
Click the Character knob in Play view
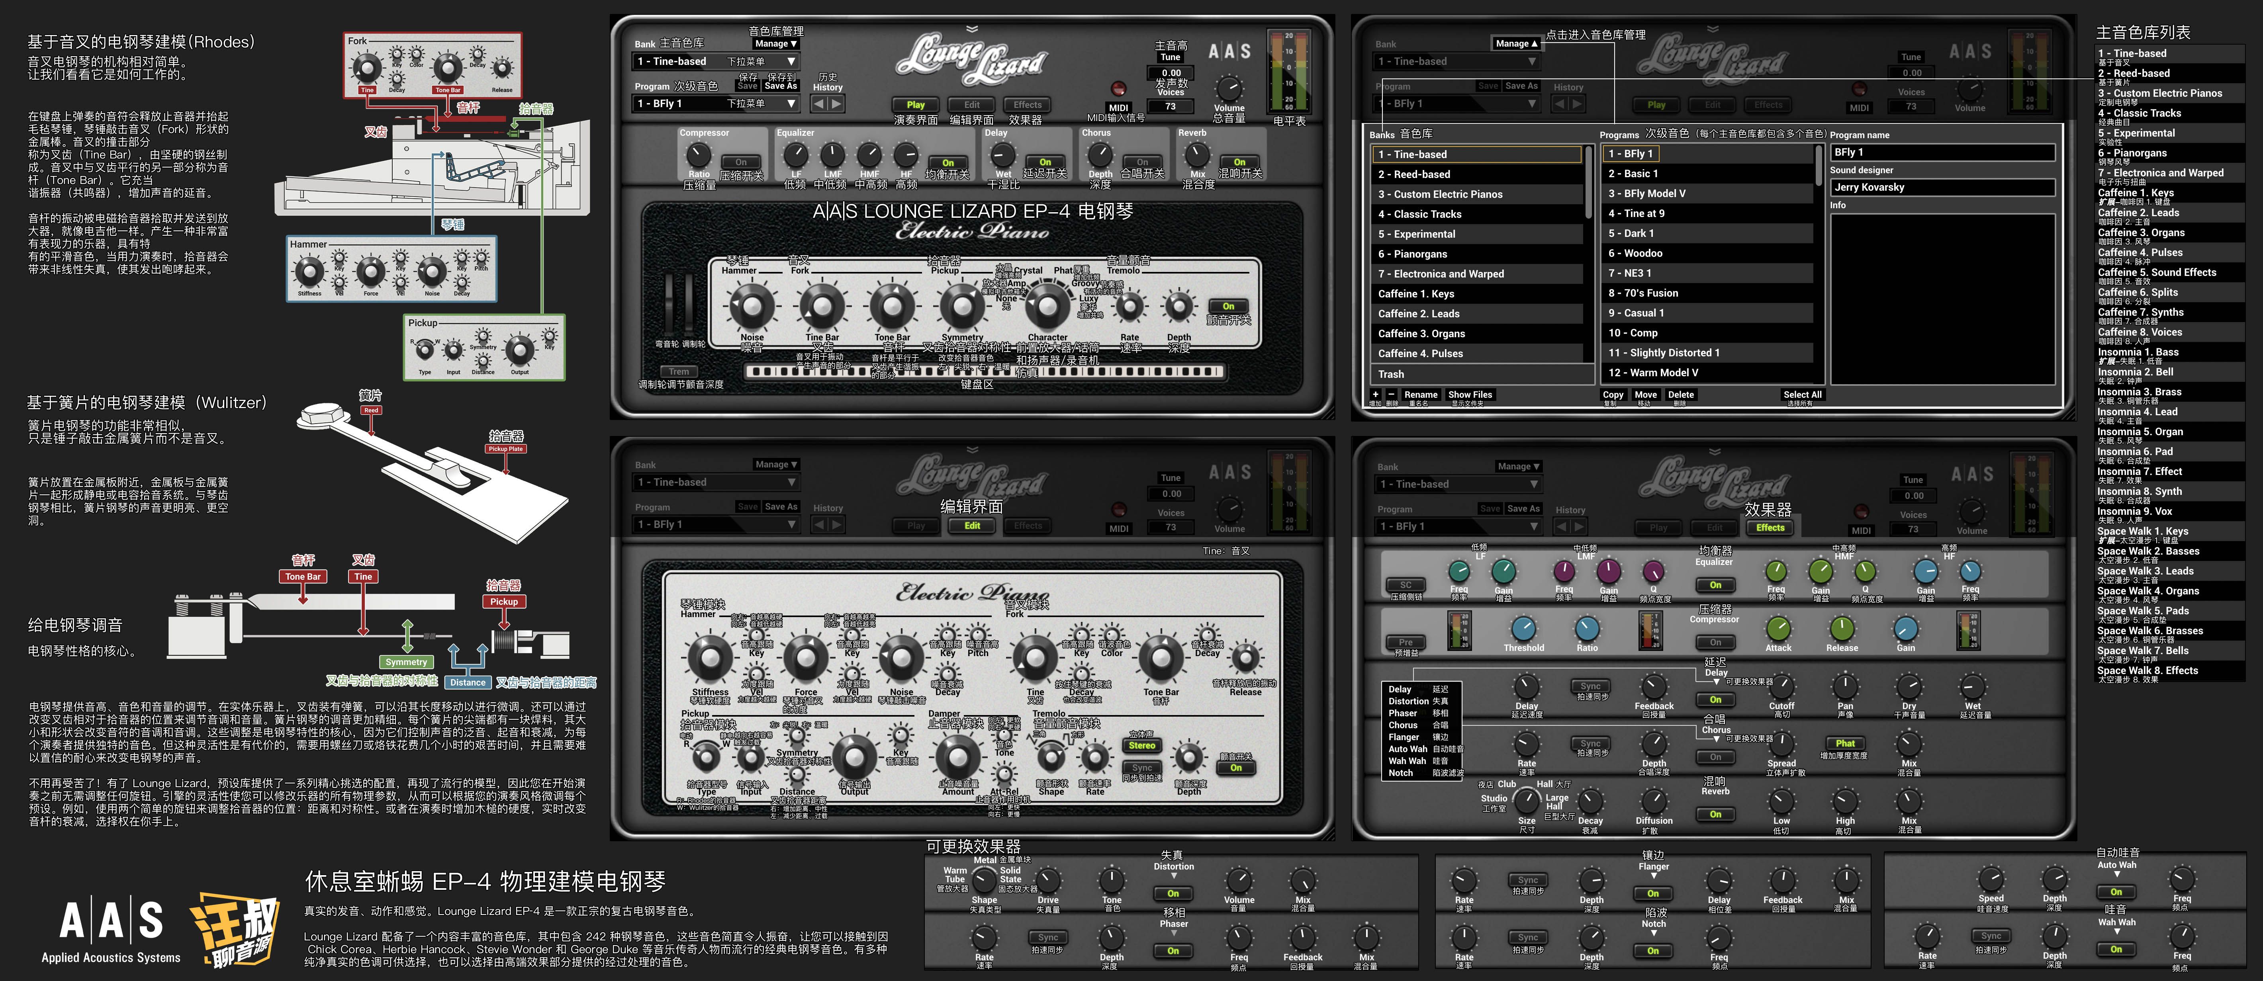click(1047, 306)
